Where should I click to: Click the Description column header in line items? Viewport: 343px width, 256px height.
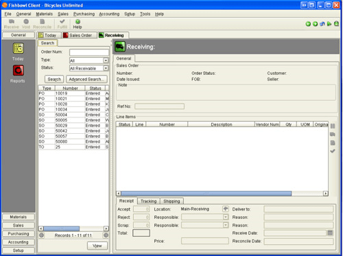coord(221,124)
